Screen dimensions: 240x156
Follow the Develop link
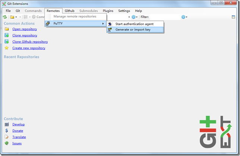coord(19,124)
